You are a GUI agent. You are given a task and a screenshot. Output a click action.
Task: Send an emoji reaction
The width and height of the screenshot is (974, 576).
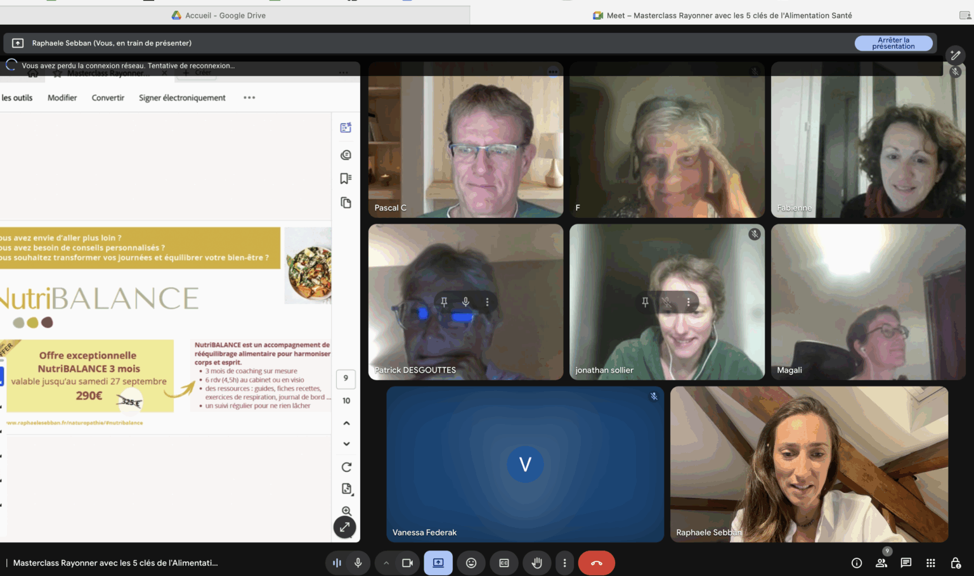(471, 563)
